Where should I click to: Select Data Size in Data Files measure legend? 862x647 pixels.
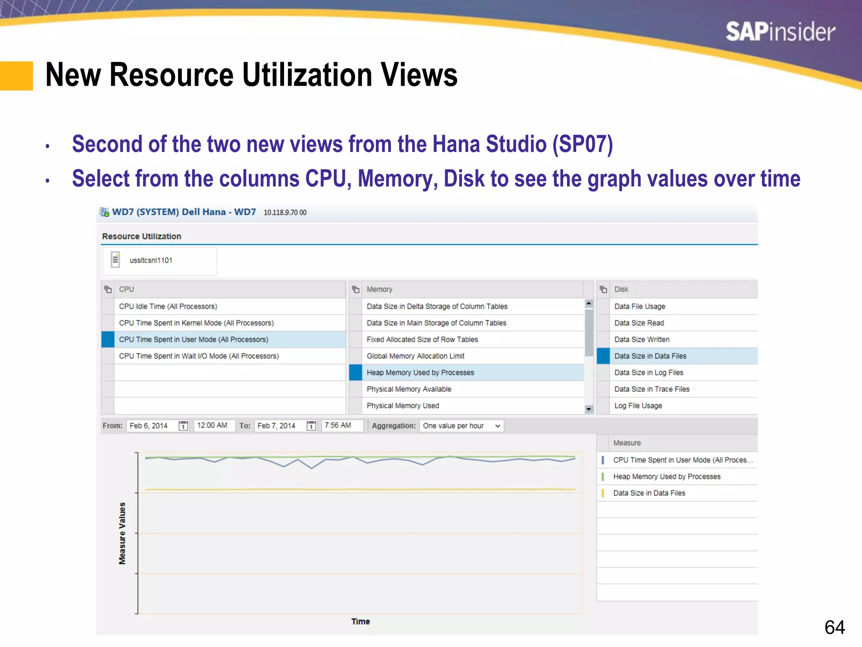684,493
